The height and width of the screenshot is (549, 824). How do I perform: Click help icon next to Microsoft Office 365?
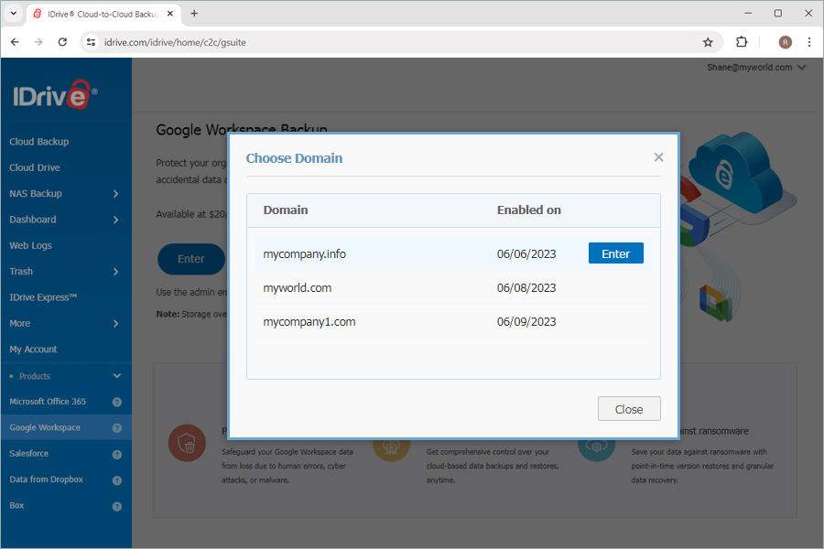coord(116,402)
